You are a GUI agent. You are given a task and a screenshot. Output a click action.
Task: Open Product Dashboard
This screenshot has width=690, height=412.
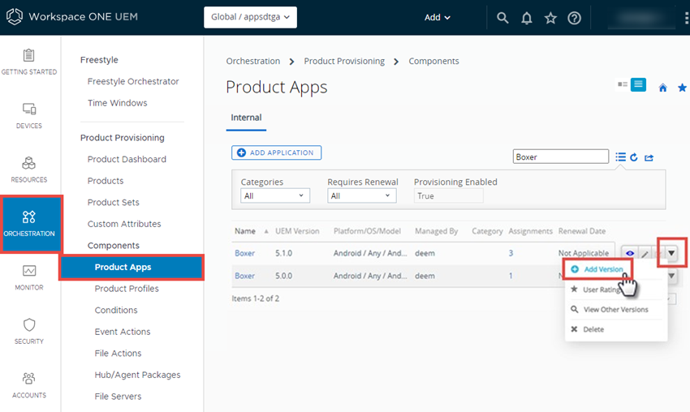127,159
